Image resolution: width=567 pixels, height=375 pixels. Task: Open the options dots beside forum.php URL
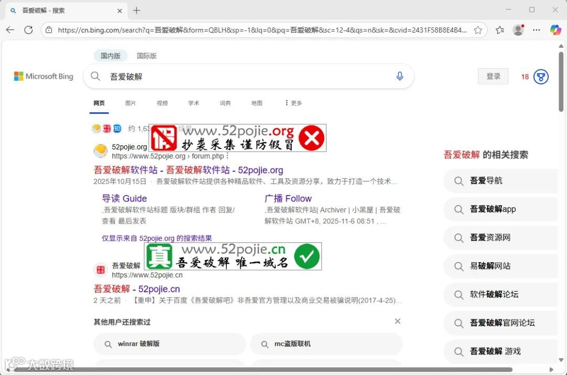(227, 156)
